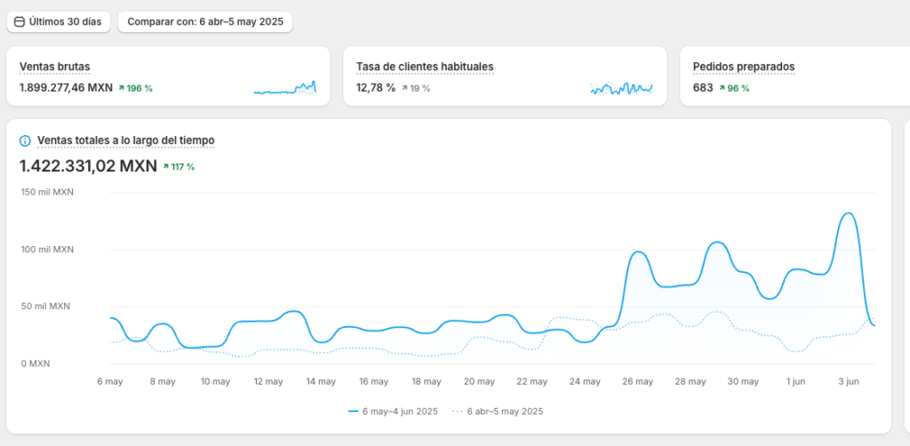The width and height of the screenshot is (910, 446).
Task: Click the calendar icon in date range button
Action: point(20,21)
